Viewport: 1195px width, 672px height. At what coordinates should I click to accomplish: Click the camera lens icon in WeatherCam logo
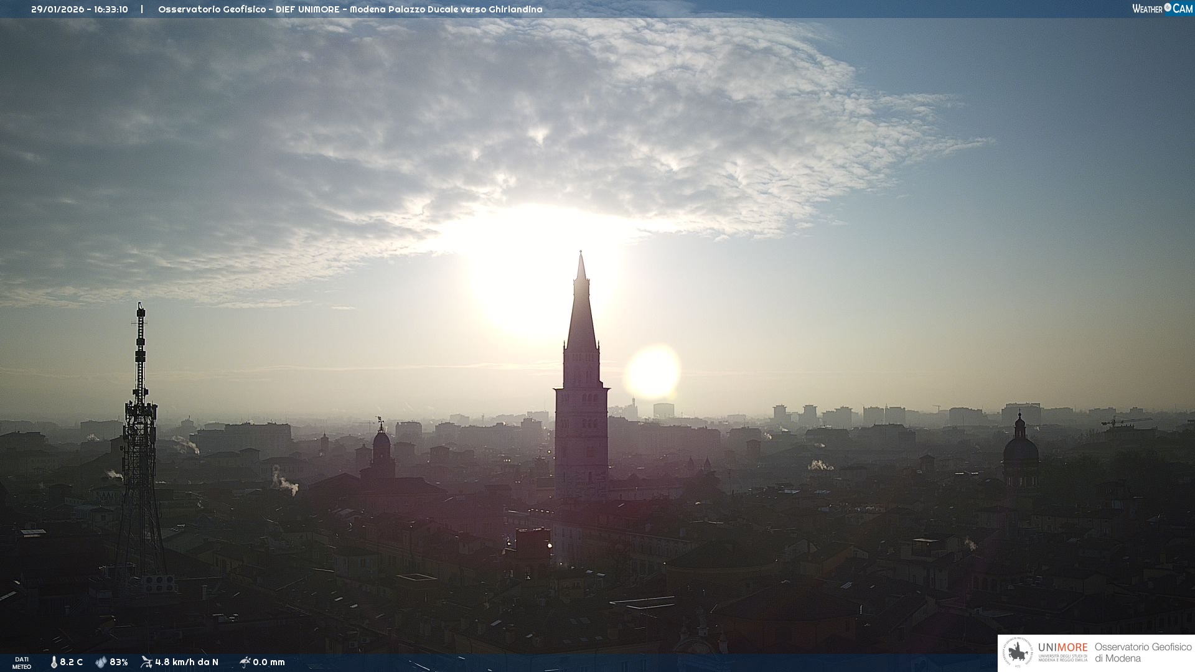[x=1168, y=7]
